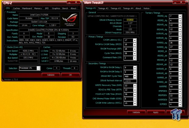The width and height of the screenshot is (189, 128).
Task: Click the Validate button in CPU-Z
Action: coord(51,75)
